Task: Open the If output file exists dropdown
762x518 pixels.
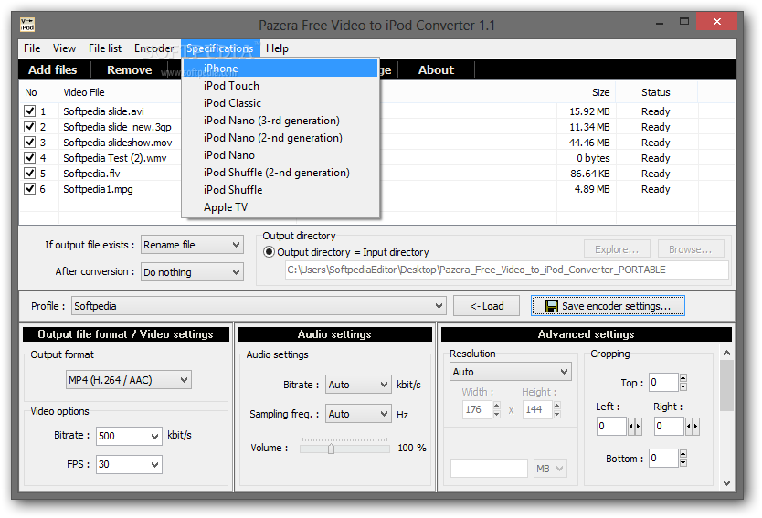Action: point(192,245)
